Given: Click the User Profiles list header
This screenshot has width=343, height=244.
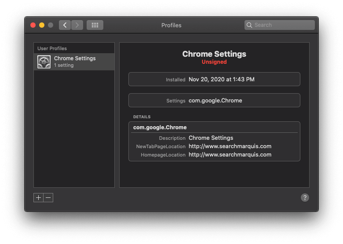Looking at the screenshot, I should [52, 48].
